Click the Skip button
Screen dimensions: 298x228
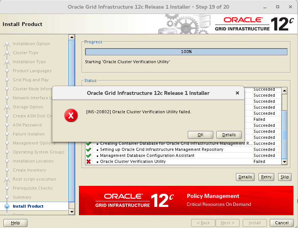(x=284, y=177)
